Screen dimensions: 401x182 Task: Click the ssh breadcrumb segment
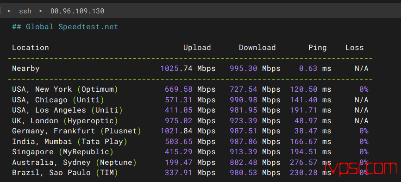point(25,11)
